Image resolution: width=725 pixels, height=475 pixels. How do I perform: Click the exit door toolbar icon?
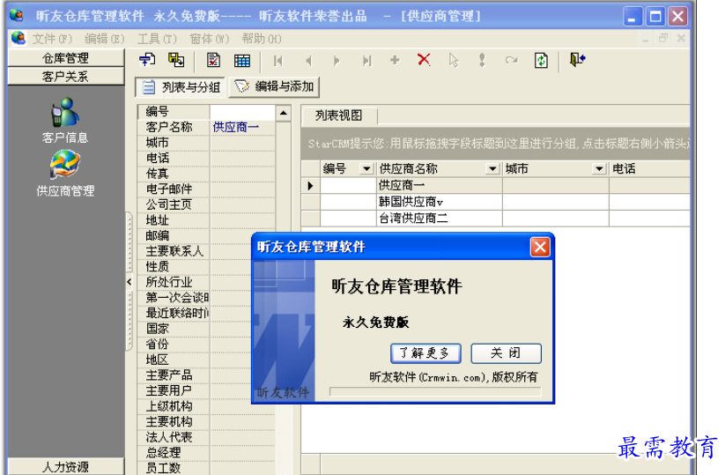(x=578, y=60)
